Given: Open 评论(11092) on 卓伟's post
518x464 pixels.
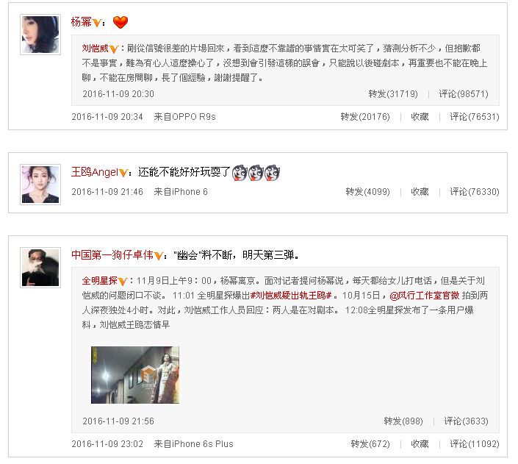Looking at the screenshot, I should [475, 444].
